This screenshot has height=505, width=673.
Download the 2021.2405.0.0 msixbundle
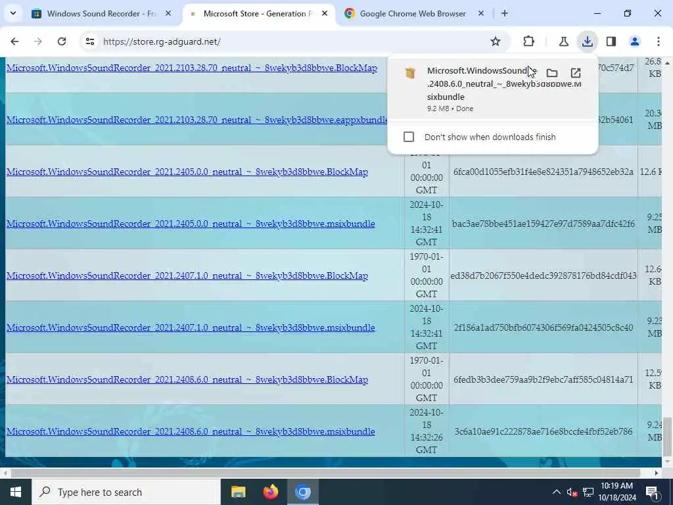coord(191,224)
